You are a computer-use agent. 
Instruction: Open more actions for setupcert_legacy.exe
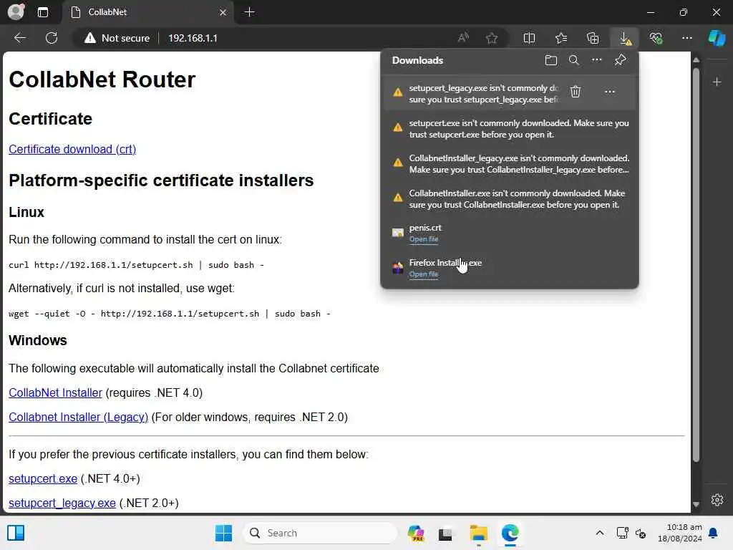610,92
